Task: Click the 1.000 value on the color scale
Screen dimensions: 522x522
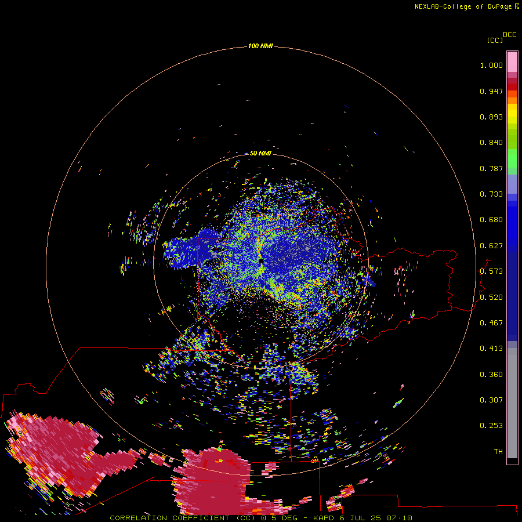Action: 491,65
